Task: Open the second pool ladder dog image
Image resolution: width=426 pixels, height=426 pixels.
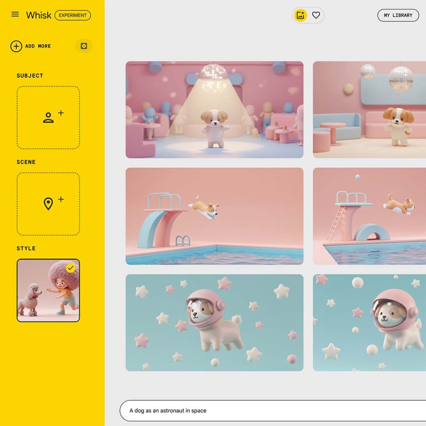Action: 369,216
